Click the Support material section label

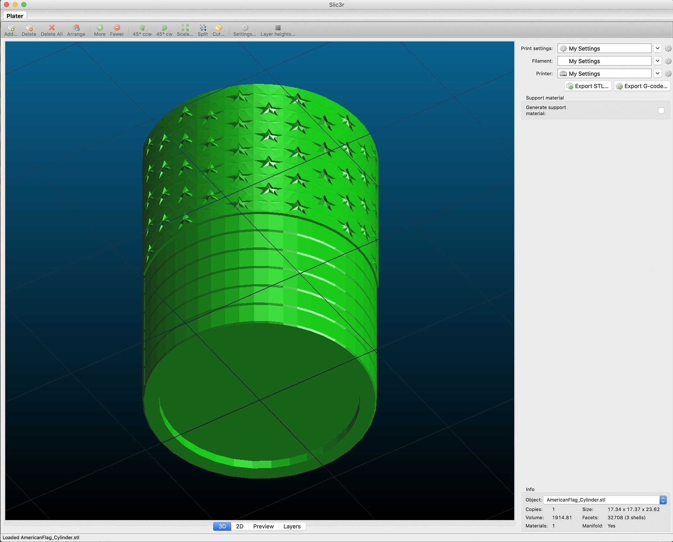[x=545, y=98]
